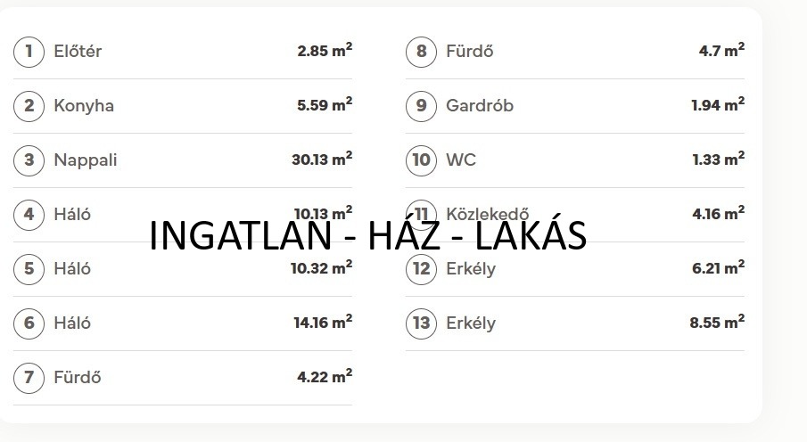807x442 pixels.
Task: Select the number 13 circle icon
Action: (x=421, y=323)
